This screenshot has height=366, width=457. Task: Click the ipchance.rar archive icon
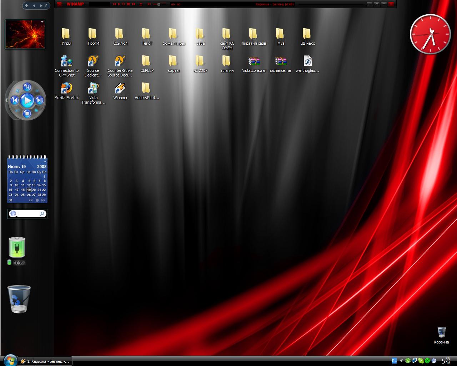281,61
